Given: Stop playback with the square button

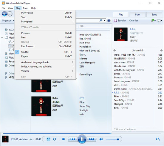Looking at the screenshot, I should tap(64, 139).
